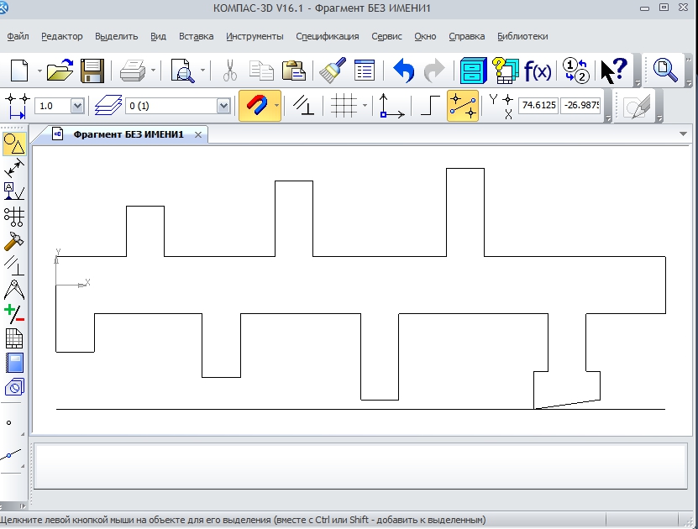Expand the grid options dropdown arrow
This screenshot has height=529, width=698.
click(x=365, y=106)
